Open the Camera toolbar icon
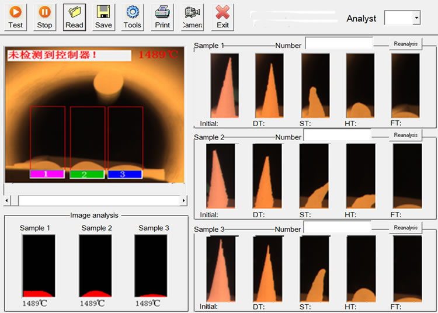The width and height of the screenshot is (438, 313). 192,17
